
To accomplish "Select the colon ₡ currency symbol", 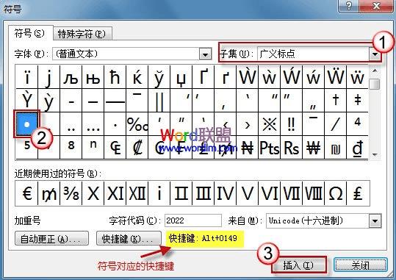I will [x=137, y=147].
